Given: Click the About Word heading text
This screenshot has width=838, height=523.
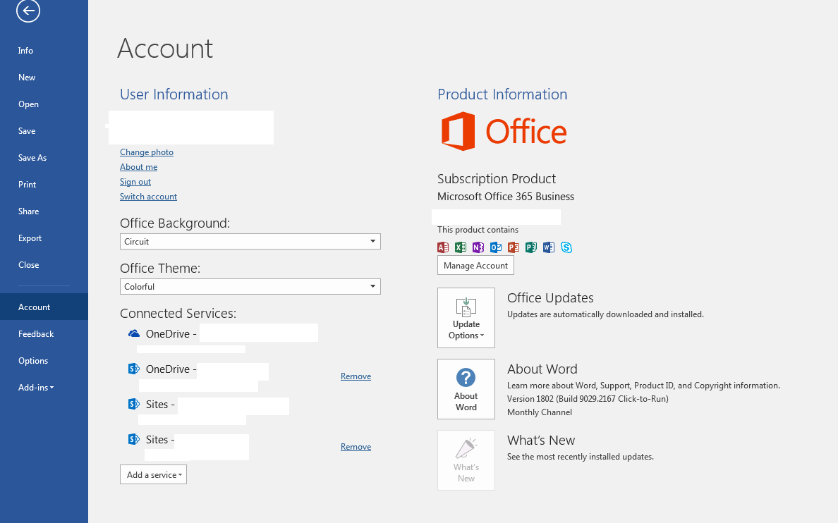Looking at the screenshot, I should pos(542,369).
